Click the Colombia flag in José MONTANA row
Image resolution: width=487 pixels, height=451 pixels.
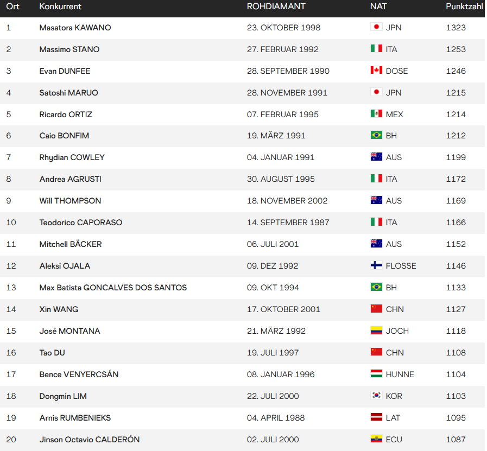(x=376, y=331)
